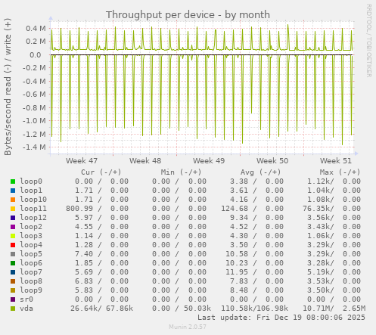Screen dimensions: 376x335
Task: Click the loop8 average value 7.83
Action: point(239,281)
